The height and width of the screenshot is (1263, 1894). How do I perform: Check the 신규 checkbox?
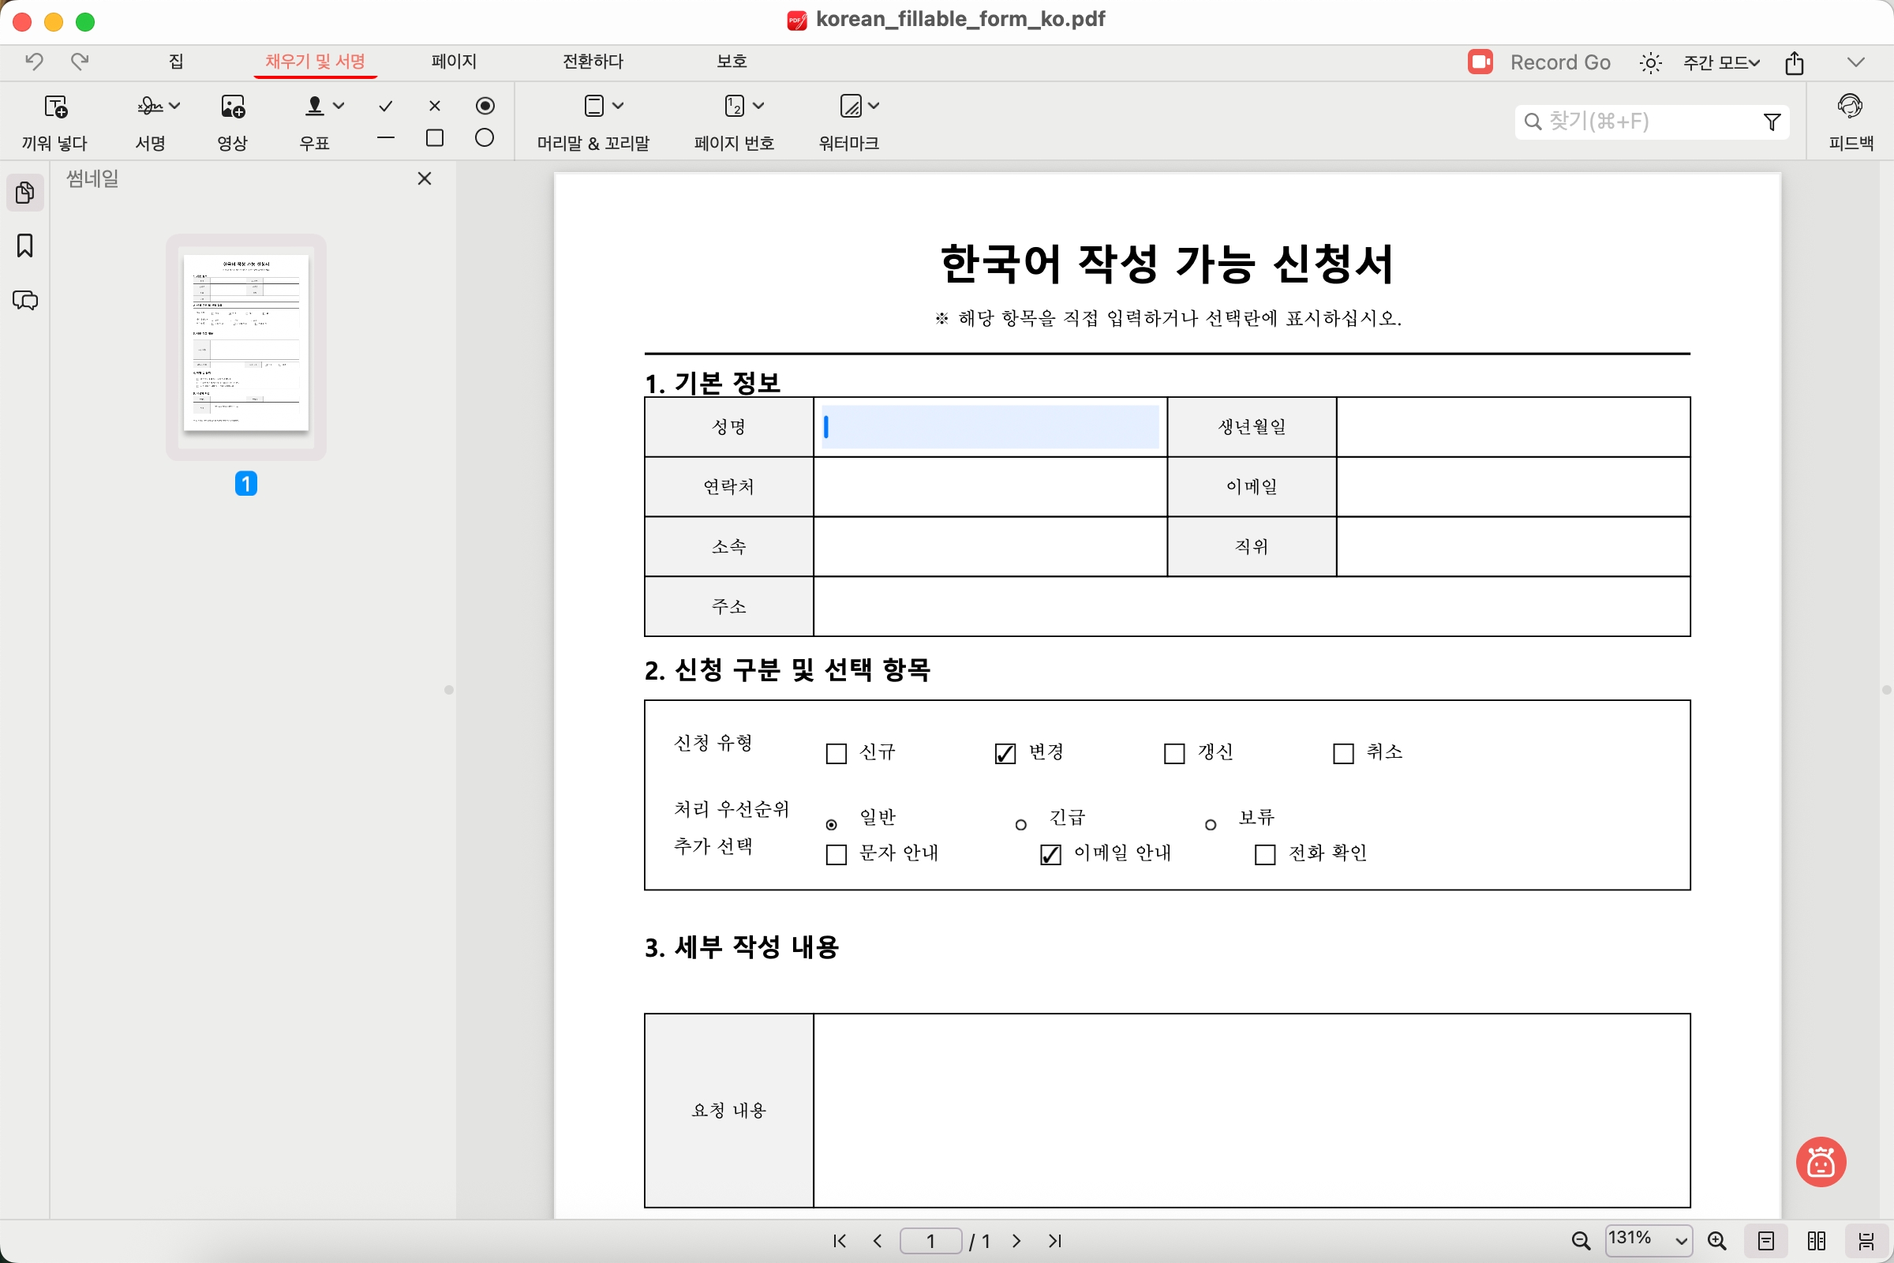click(x=837, y=754)
